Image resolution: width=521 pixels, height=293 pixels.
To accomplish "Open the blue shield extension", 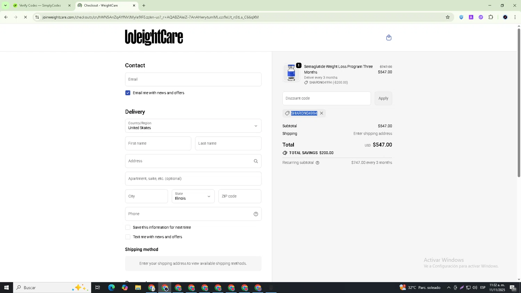I will (x=461, y=17).
